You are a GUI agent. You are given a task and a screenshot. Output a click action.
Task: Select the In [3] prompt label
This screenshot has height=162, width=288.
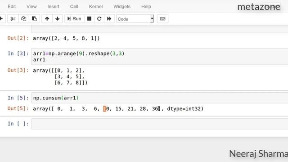18,54
